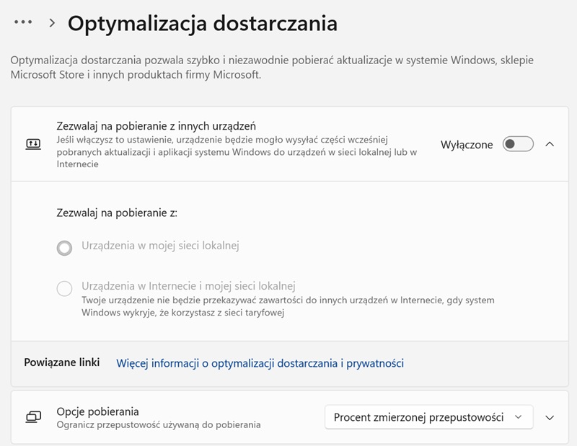
Task: Click the Zezwalaj na pobieranie z: subheading
Action: [x=117, y=213]
